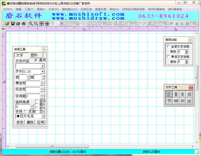
Task: Click the zoom in magnifier icon
Action: point(30,24)
